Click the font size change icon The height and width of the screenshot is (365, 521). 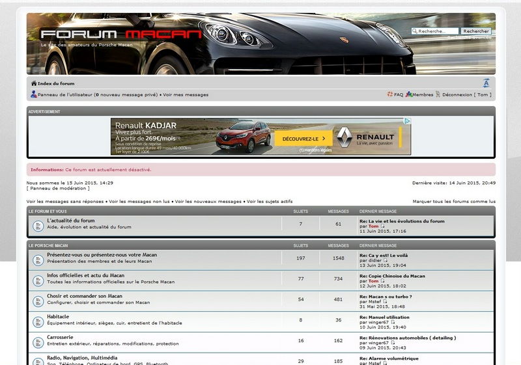coord(486,83)
